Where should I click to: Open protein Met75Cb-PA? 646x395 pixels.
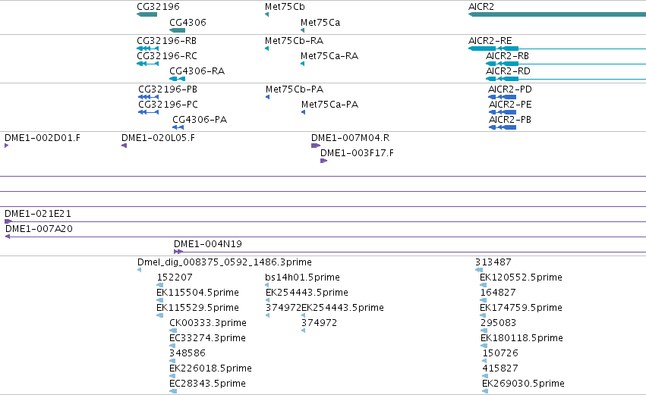(x=295, y=89)
